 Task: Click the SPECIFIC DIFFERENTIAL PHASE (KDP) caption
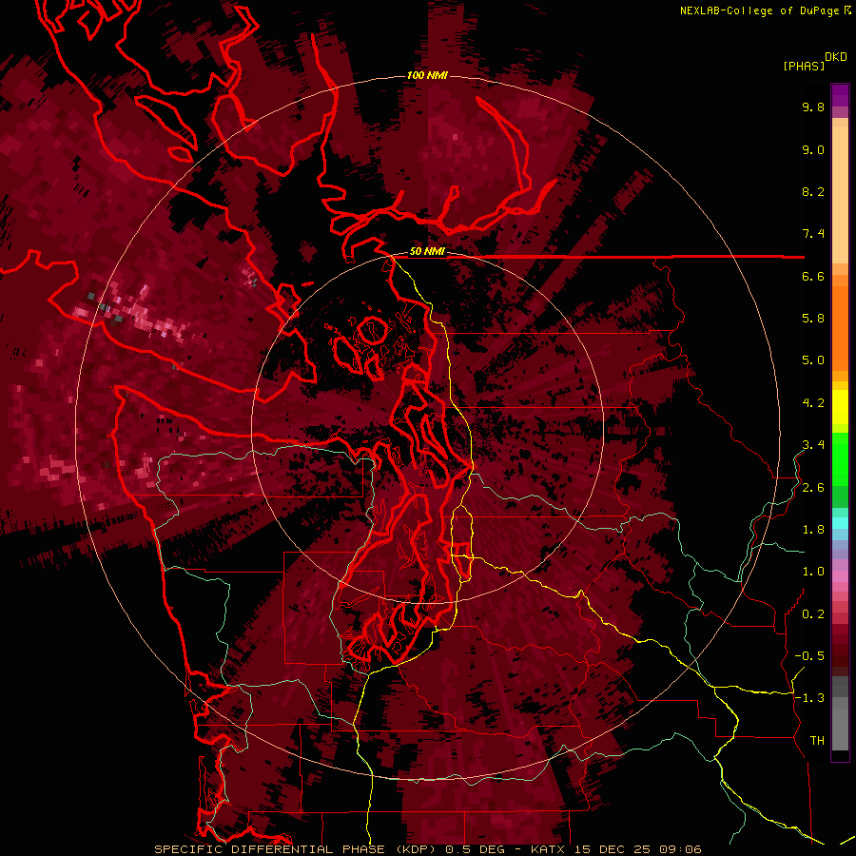298,849
